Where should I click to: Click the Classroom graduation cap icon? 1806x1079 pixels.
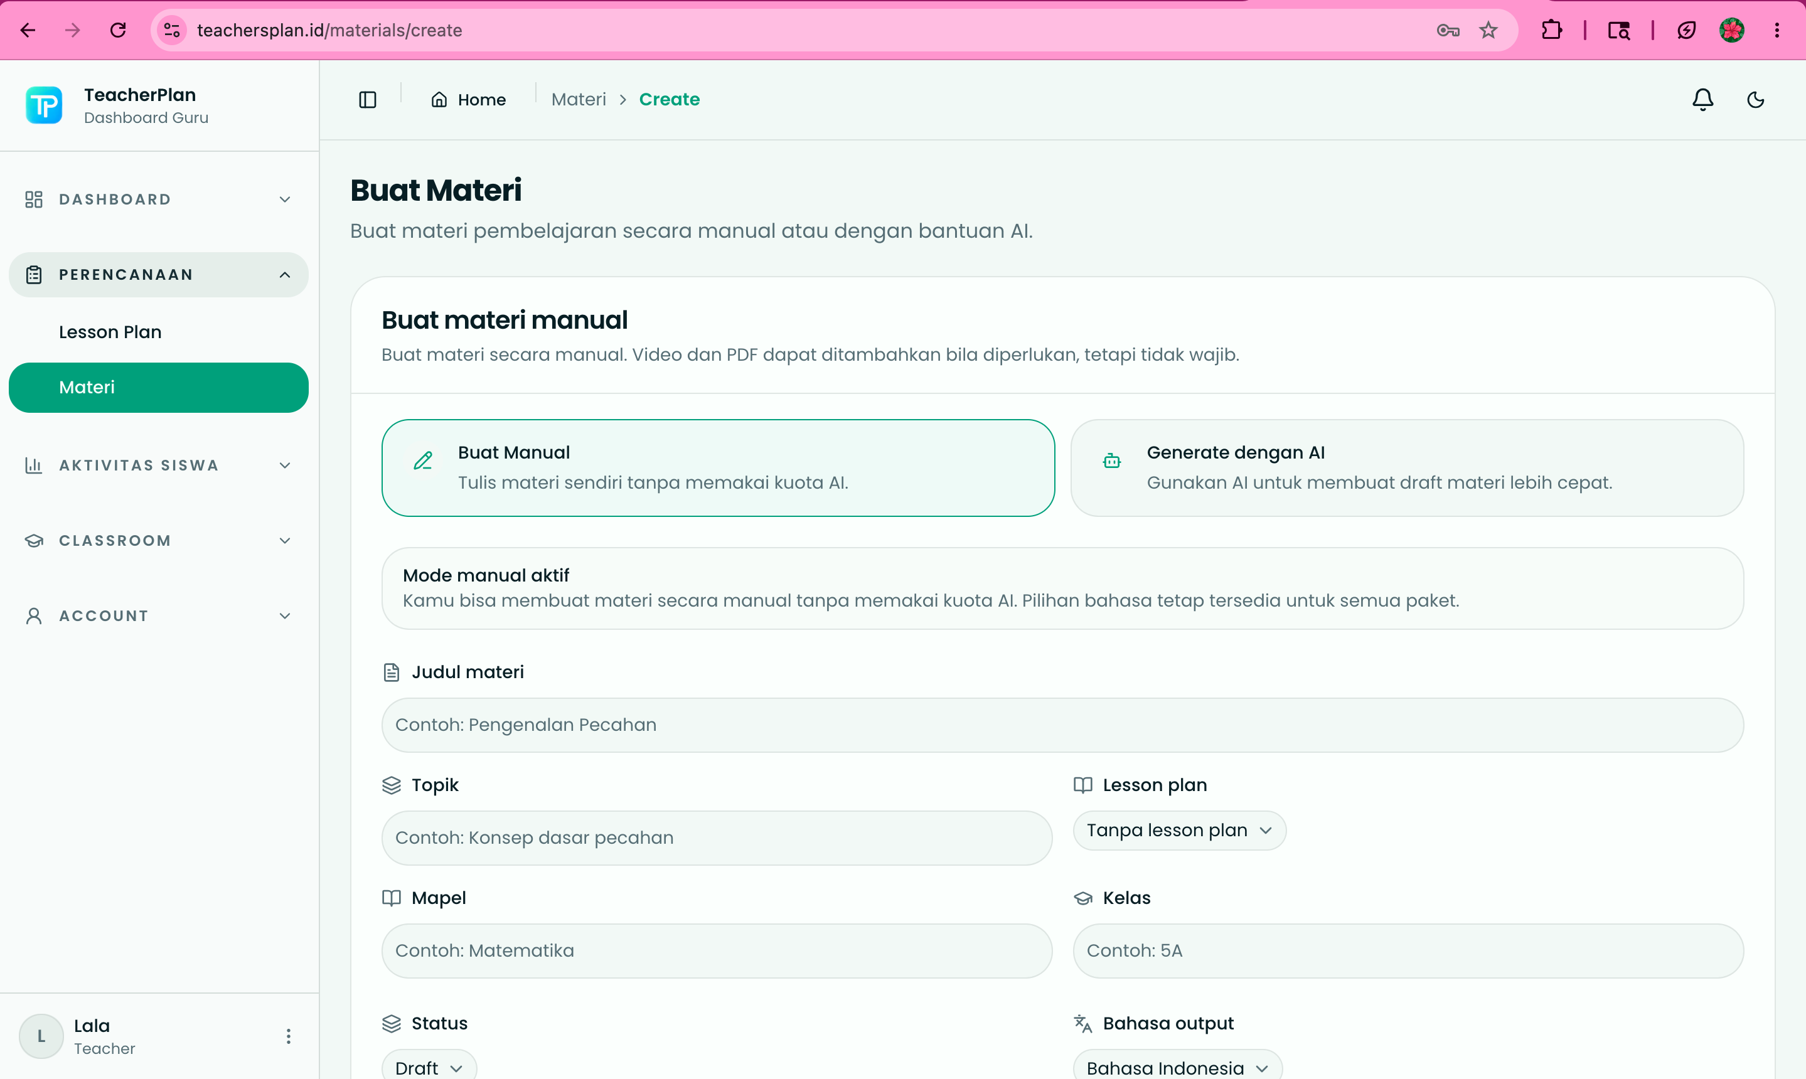tap(33, 540)
